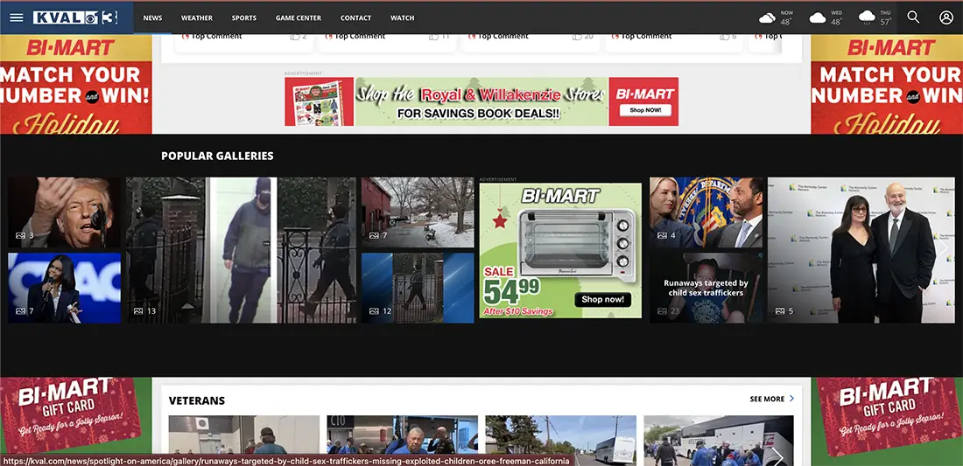This screenshot has width=963, height=466.
Task: Open the CONTACT menu item
Action: click(355, 17)
